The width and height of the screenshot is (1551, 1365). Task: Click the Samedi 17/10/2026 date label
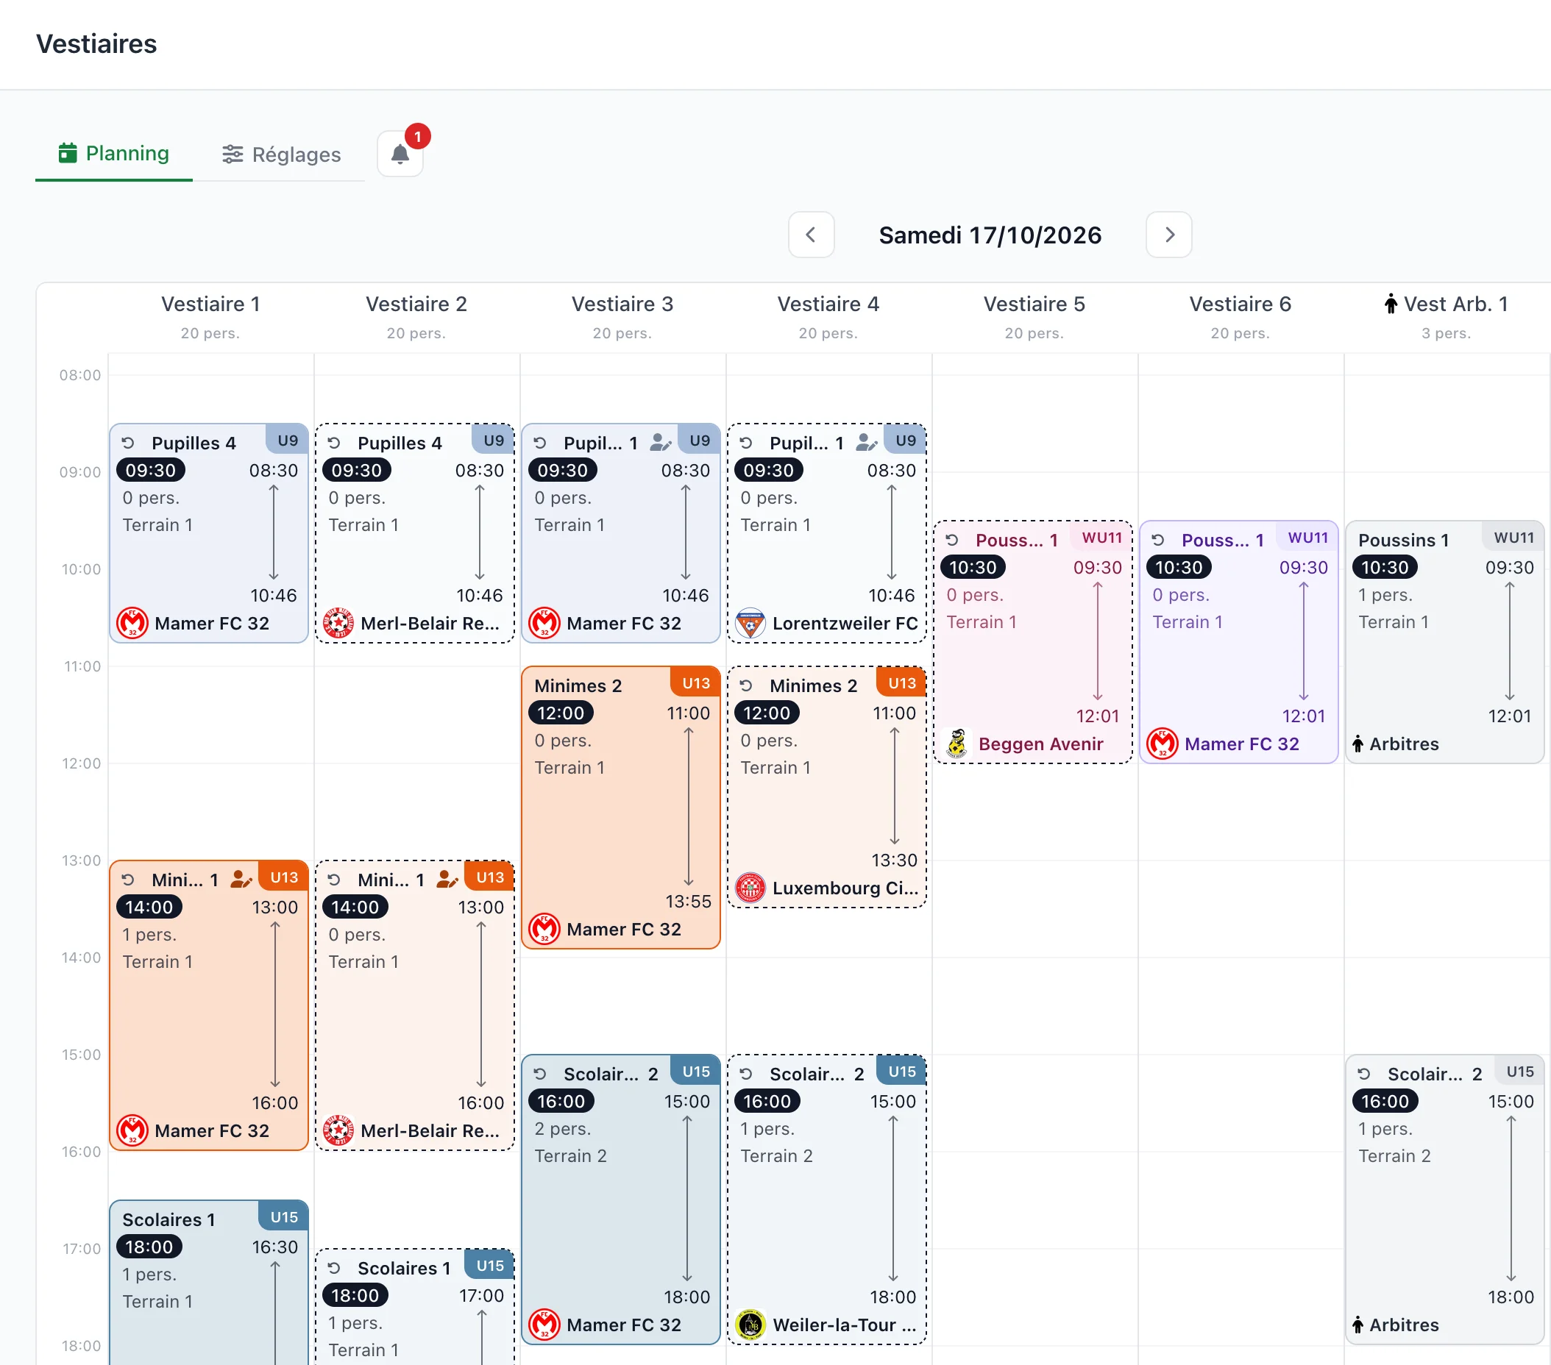click(x=990, y=235)
